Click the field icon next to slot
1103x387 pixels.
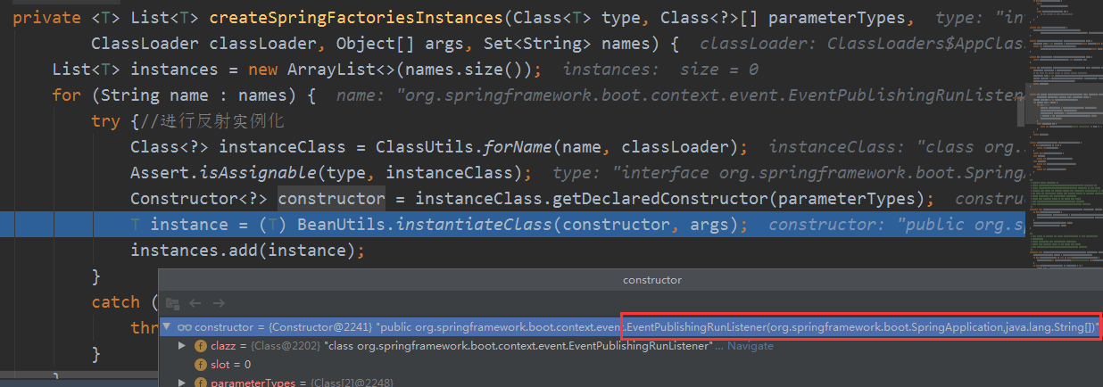pos(202,365)
